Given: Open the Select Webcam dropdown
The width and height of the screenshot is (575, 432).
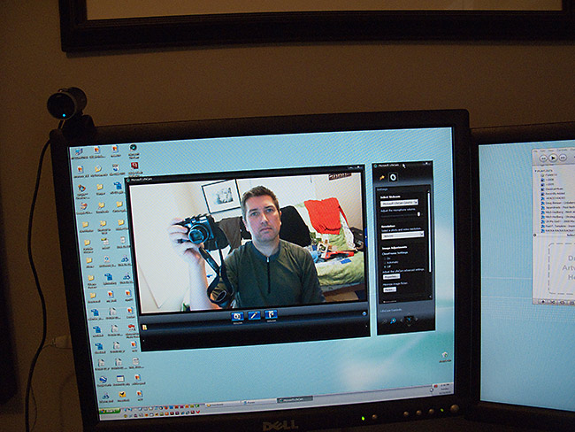Looking at the screenshot, I should pos(402,202).
